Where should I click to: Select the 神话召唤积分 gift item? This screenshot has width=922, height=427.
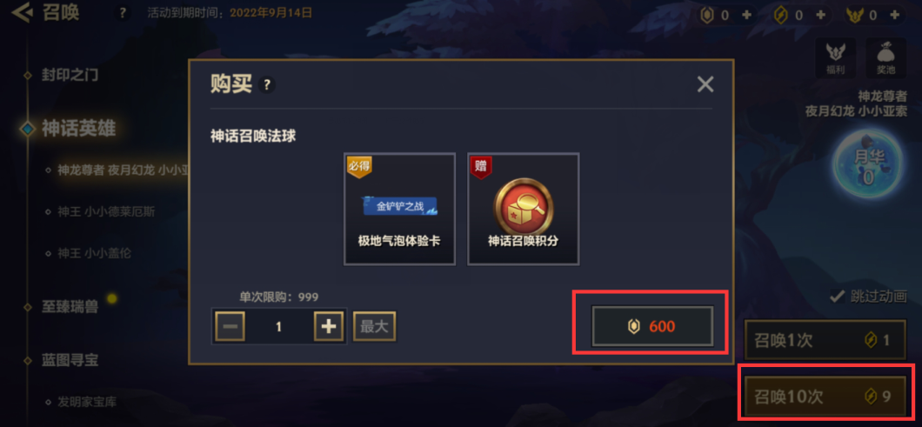tap(523, 209)
